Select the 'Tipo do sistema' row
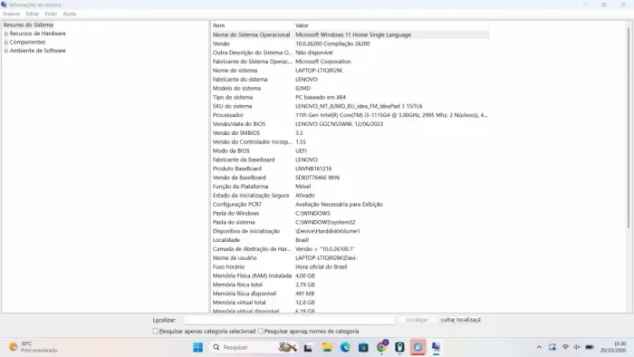The height and width of the screenshot is (357, 634). click(x=351, y=97)
